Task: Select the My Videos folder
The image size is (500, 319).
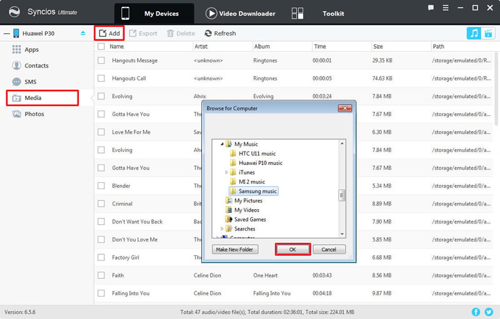Action: (x=246, y=210)
